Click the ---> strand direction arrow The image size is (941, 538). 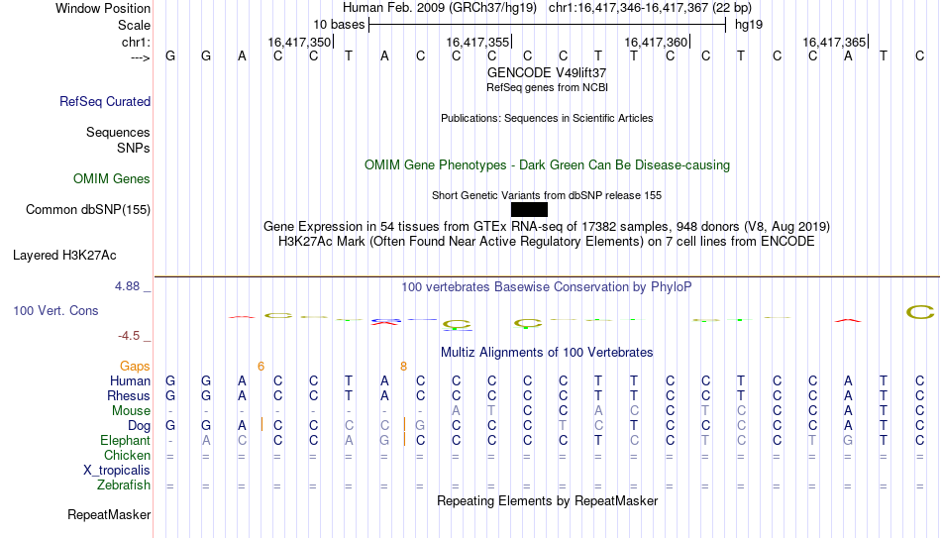pos(141,57)
